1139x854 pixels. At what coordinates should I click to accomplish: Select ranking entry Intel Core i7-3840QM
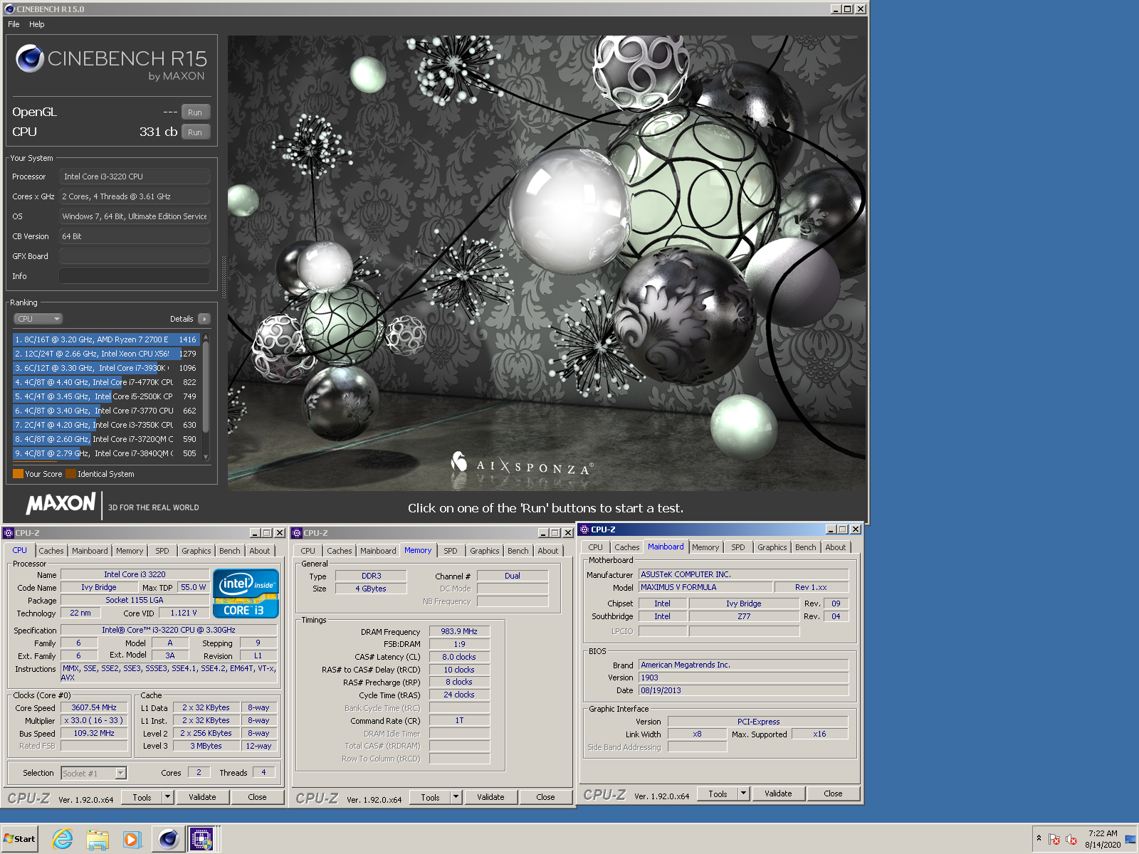(106, 453)
